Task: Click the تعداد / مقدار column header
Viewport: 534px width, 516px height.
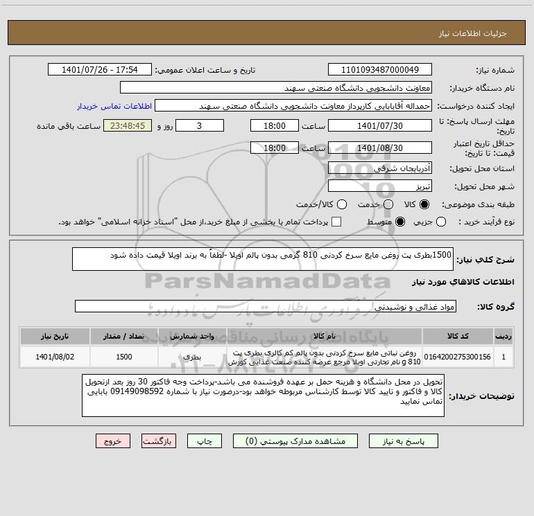Action: click(x=124, y=336)
